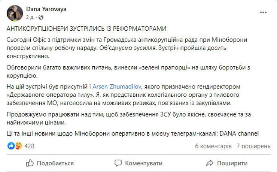Viewport: 277px width, 172px height.
Task: Click the speech bubble comment icon
Action: point(118,163)
